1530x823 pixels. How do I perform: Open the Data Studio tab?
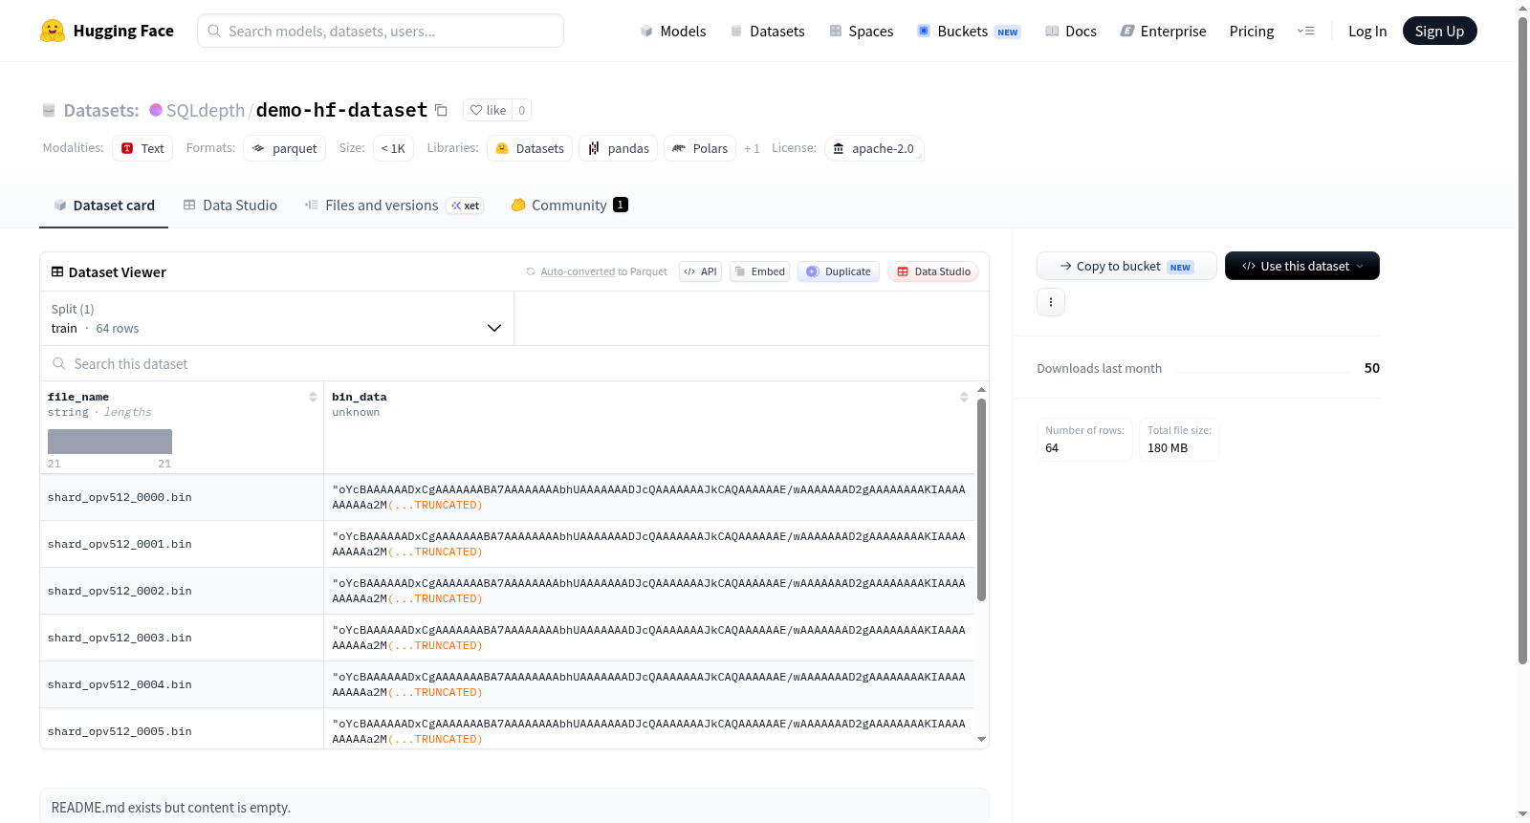click(230, 205)
